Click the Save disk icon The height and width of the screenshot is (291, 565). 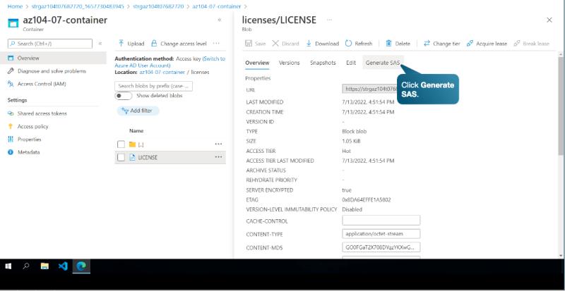(x=249, y=44)
